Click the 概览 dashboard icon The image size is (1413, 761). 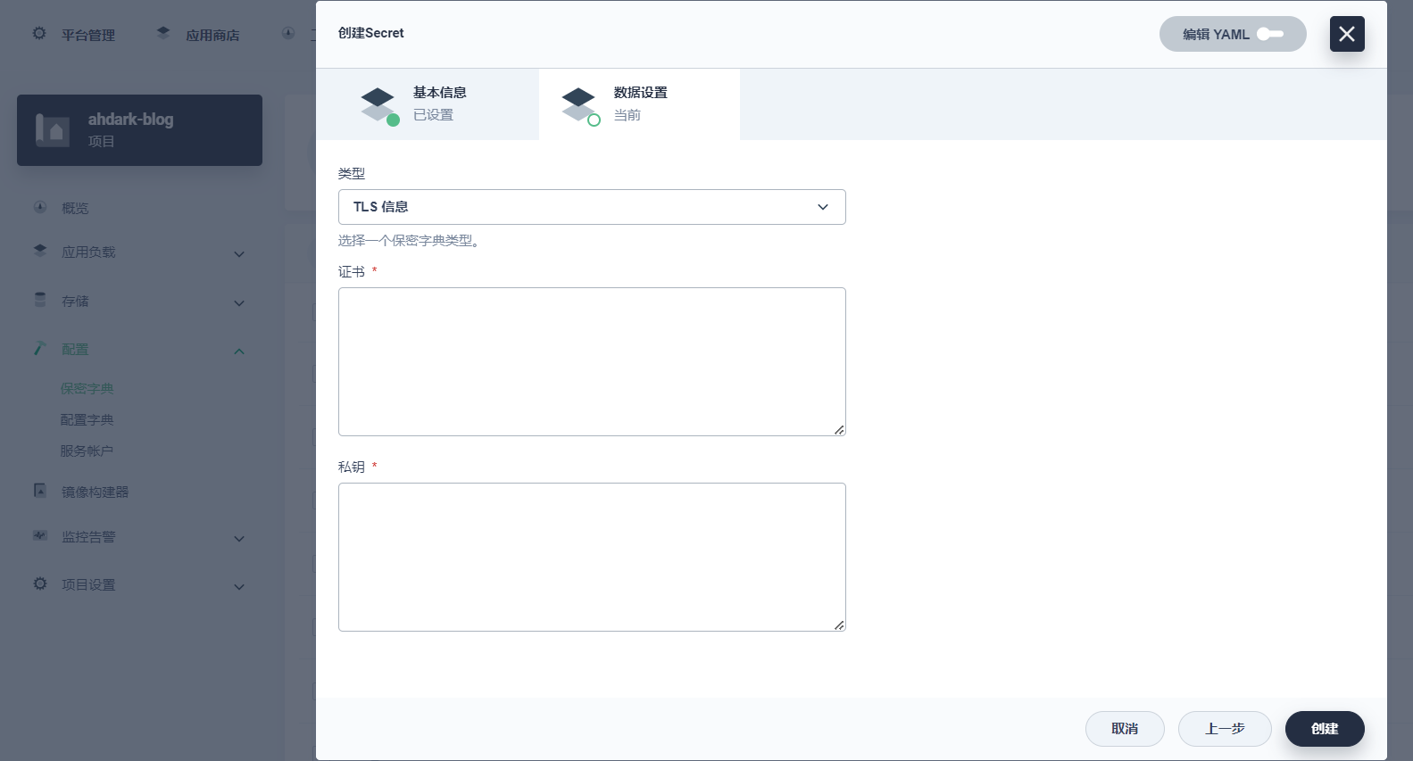40,207
